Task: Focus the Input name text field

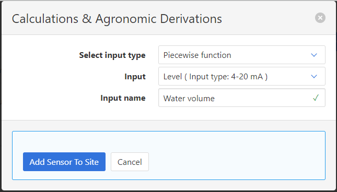Action: (242, 98)
